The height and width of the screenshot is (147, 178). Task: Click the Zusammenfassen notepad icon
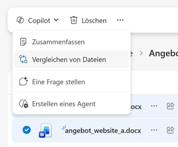23,42
